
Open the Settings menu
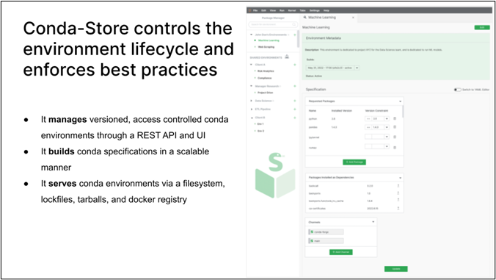coord(314,10)
